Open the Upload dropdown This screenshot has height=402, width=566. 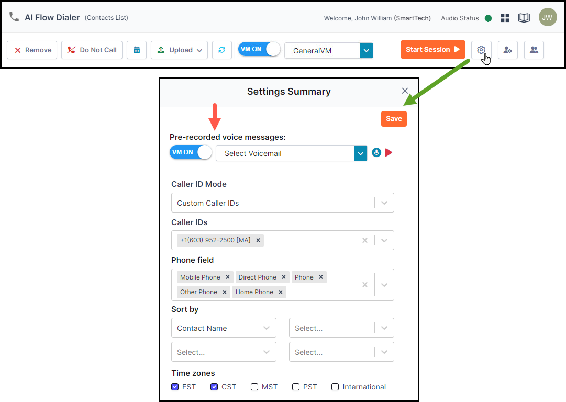point(179,50)
